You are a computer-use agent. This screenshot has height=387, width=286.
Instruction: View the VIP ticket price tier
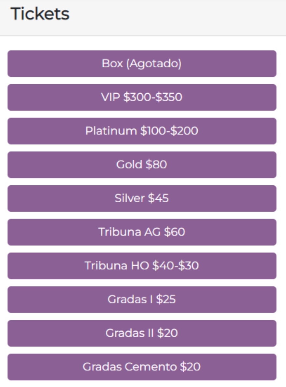(x=142, y=97)
